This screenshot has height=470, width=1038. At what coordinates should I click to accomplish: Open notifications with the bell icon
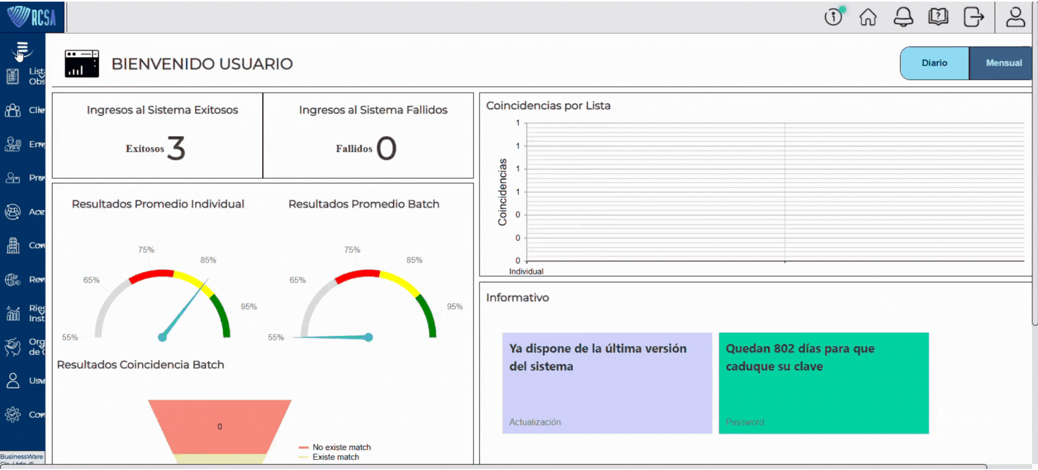pos(903,17)
